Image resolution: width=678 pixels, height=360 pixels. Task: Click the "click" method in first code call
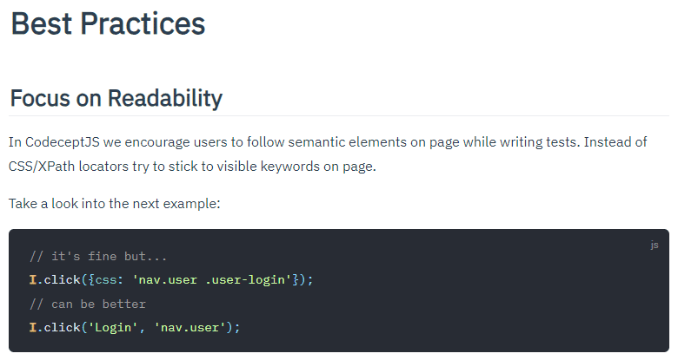pos(62,279)
